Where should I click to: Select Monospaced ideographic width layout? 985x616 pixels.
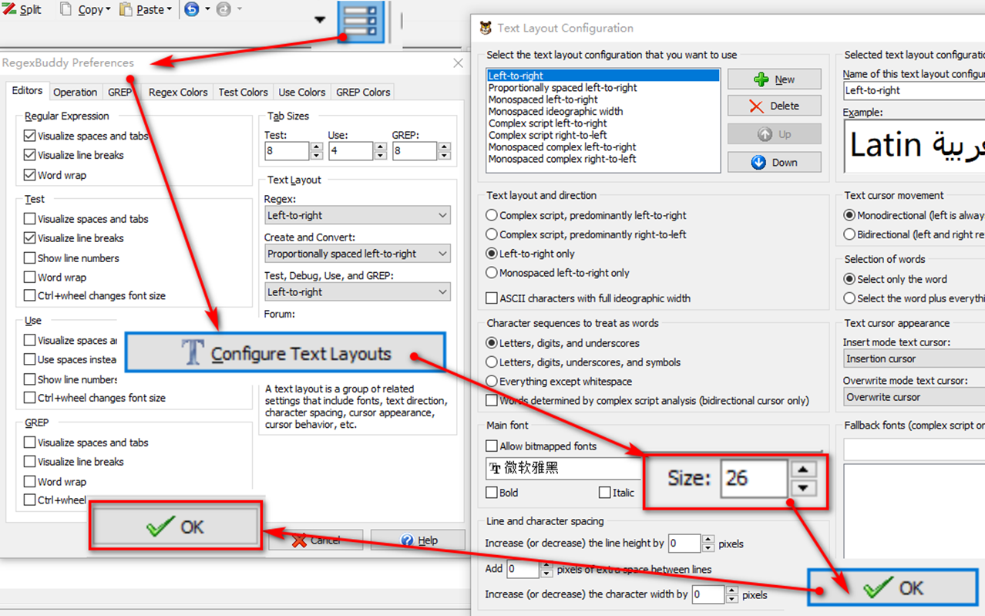pyautogui.click(x=555, y=111)
